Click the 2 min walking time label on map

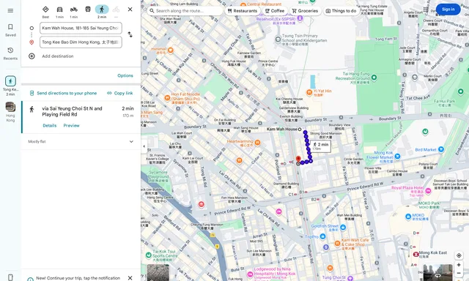[320, 146]
